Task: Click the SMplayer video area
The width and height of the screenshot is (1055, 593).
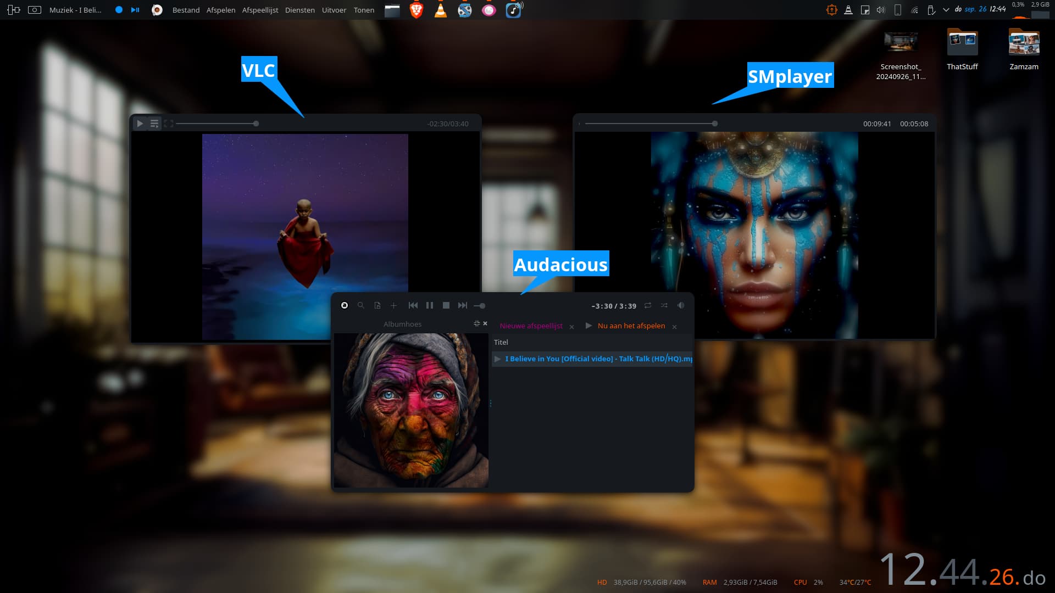Action: (x=754, y=235)
